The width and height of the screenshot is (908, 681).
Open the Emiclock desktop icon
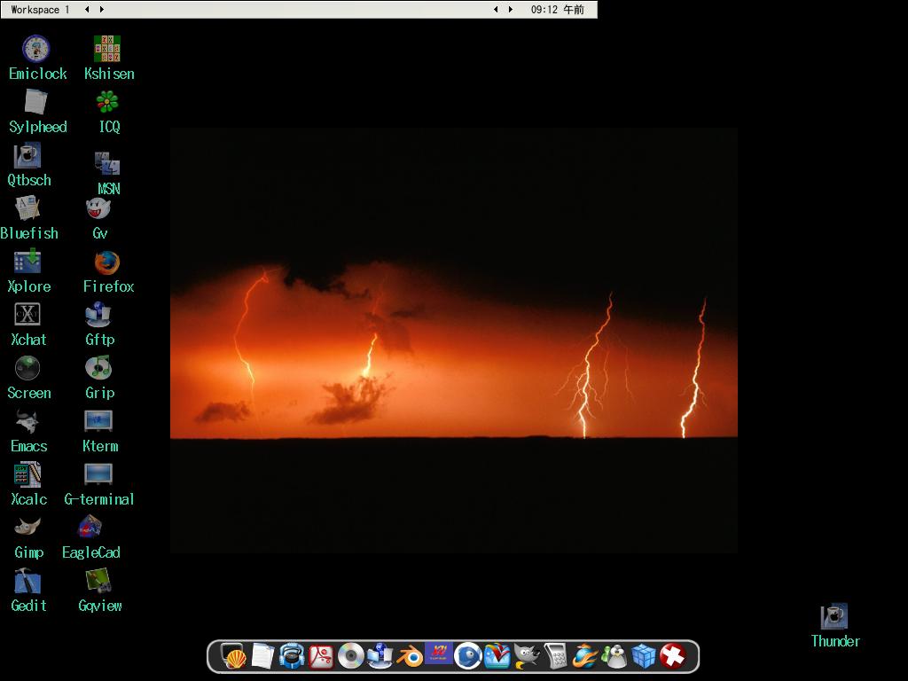[35, 49]
